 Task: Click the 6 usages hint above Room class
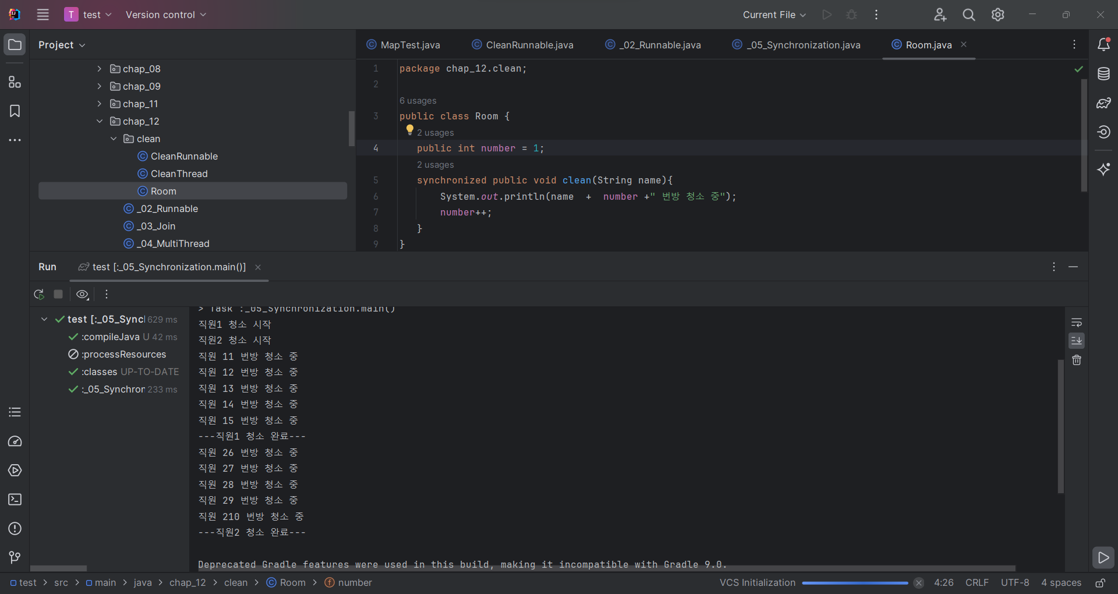tap(418, 101)
